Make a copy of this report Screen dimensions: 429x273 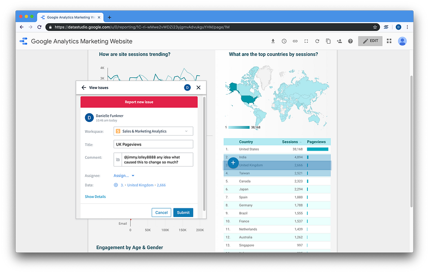pos(328,41)
